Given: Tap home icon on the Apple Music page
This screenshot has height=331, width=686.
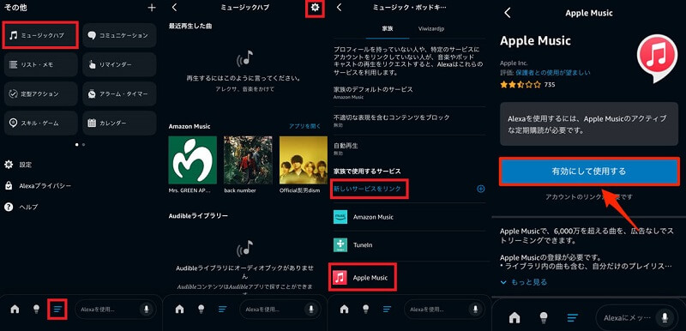Looking at the screenshot, I should tap(515, 317).
